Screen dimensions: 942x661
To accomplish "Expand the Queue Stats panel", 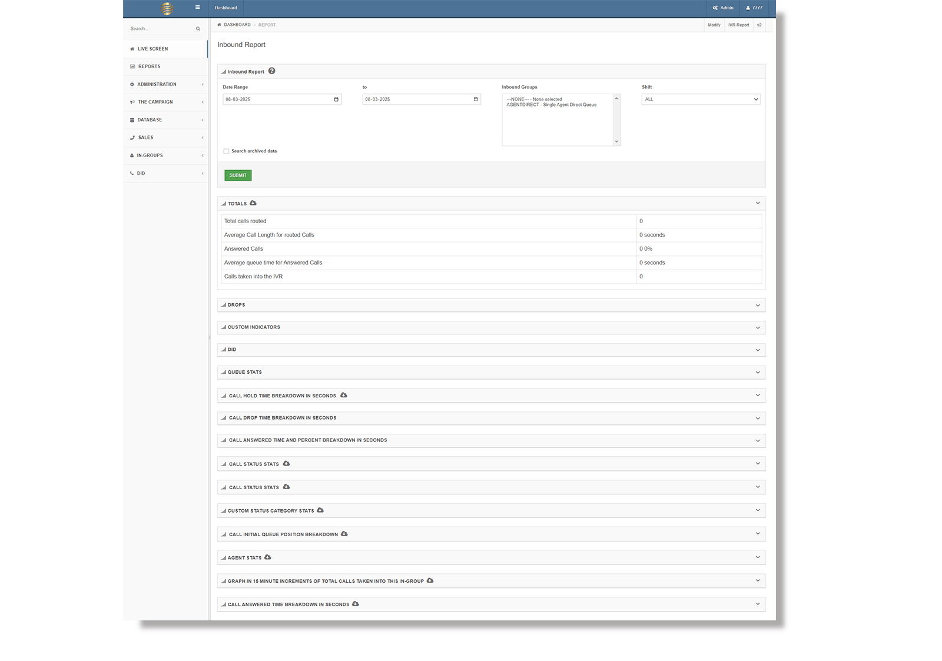I will point(758,373).
